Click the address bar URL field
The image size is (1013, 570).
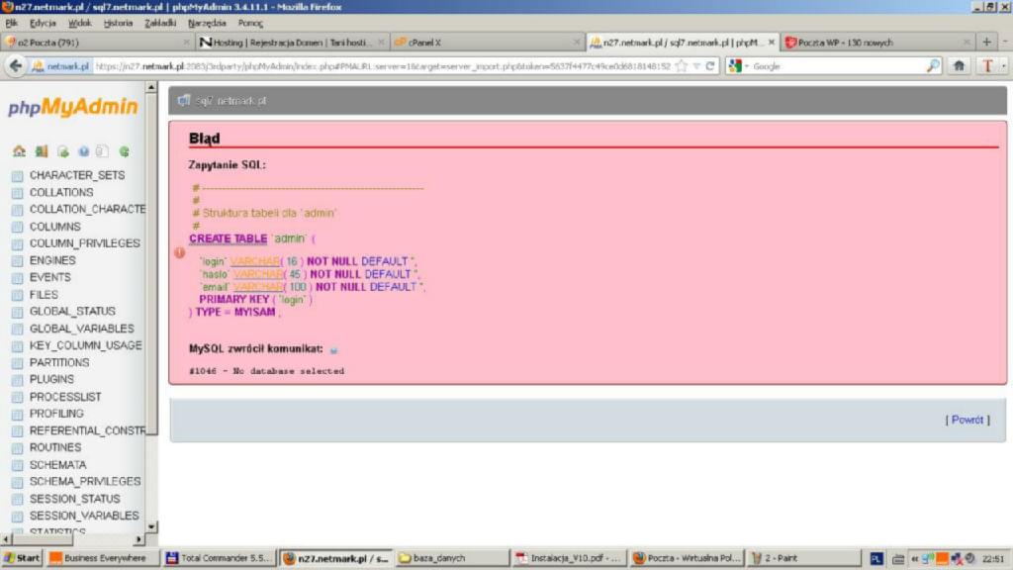(383, 66)
